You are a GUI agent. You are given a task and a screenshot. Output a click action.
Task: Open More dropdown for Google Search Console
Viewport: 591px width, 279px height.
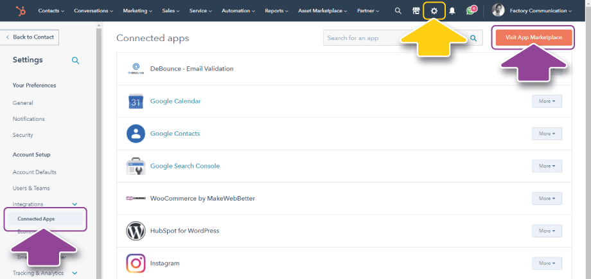(x=547, y=166)
